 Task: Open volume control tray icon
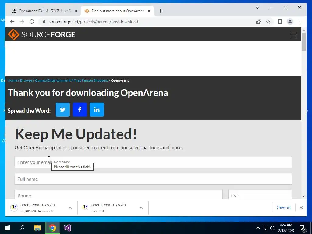point(272,228)
